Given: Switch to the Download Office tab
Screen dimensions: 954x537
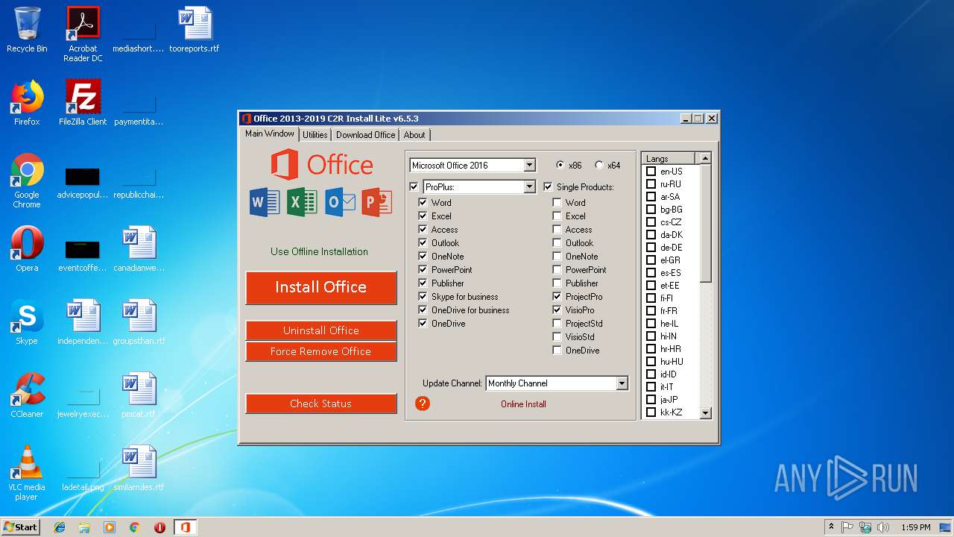Looking at the screenshot, I should 365,135.
